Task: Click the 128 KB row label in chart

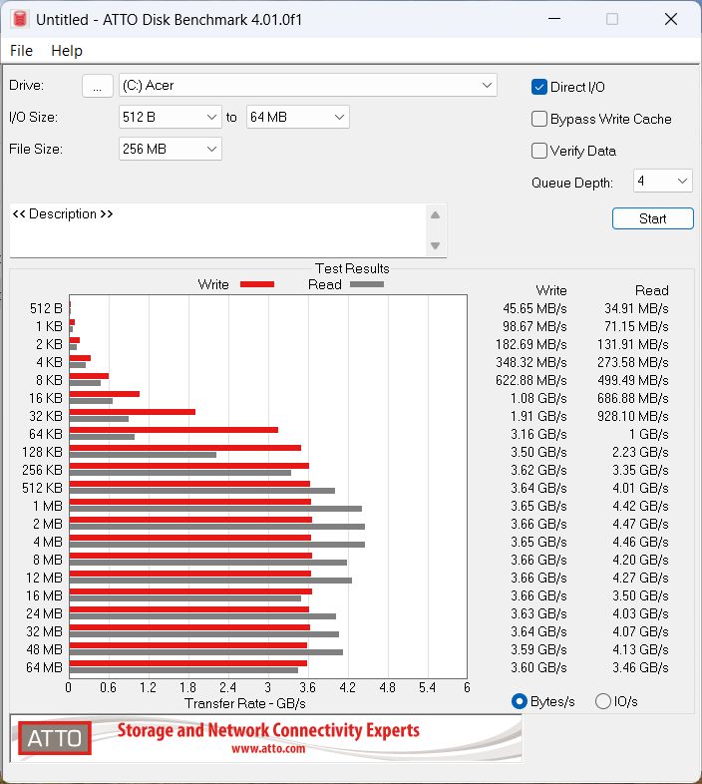Action: pyautogui.click(x=42, y=452)
